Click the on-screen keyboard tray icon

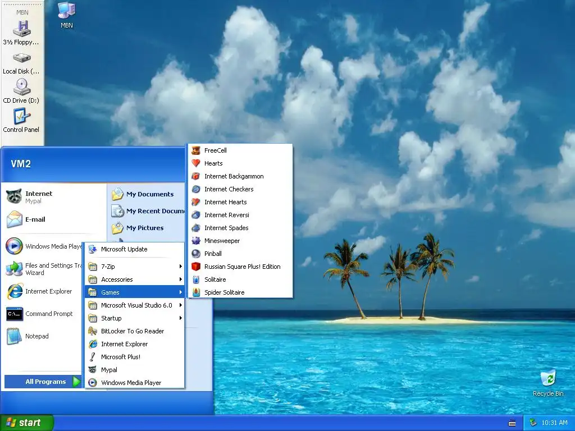click(x=512, y=423)
